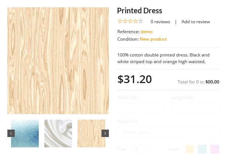Select the white silk fabric thumbnail
This screenshot has height=161, width=227.
[x=58, y=133]
